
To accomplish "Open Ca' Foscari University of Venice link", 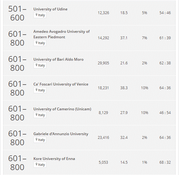I will [61, 84].
